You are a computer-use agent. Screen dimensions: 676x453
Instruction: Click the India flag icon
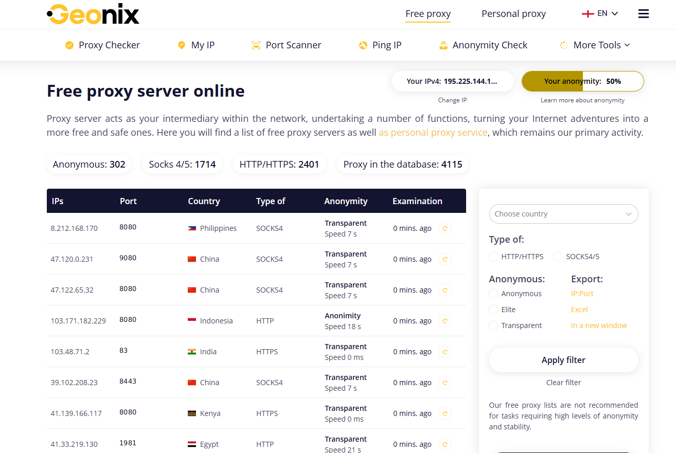(x=192, y=352)
